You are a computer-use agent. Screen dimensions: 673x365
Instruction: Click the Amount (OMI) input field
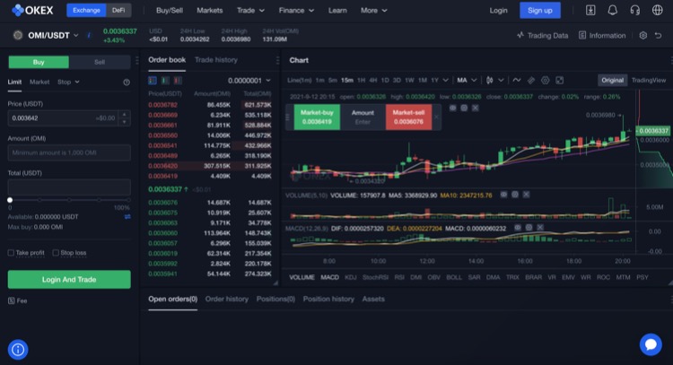point(69,152)
